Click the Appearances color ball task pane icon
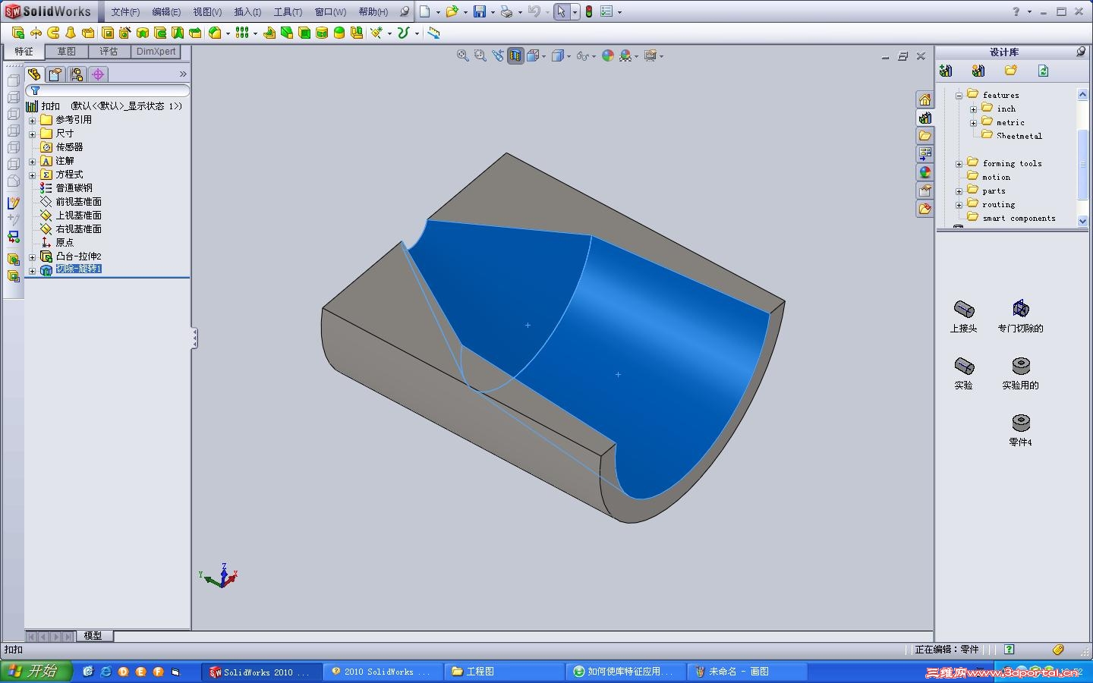This screenshot has width=1093, height=683. click(924, 172)
